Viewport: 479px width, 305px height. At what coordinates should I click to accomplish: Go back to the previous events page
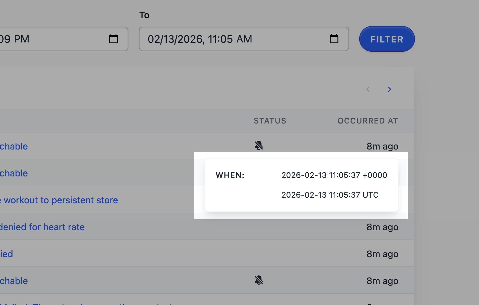coord(368,89)
